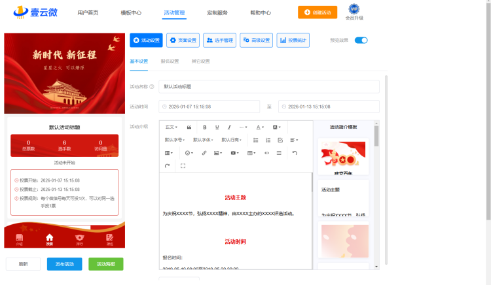
Task: Select the first 活动简介模板 thumbnail
Action: coord(344,157)
